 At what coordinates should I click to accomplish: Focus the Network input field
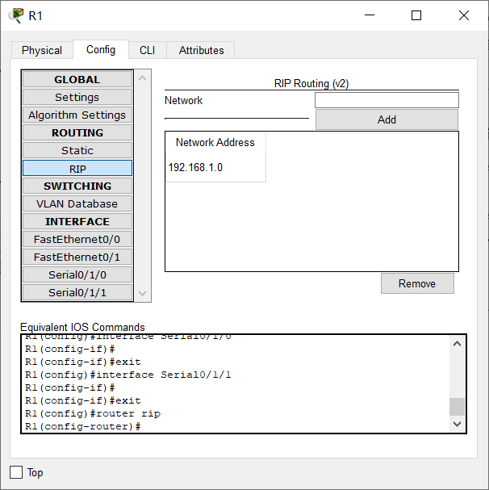pos(387,100)
